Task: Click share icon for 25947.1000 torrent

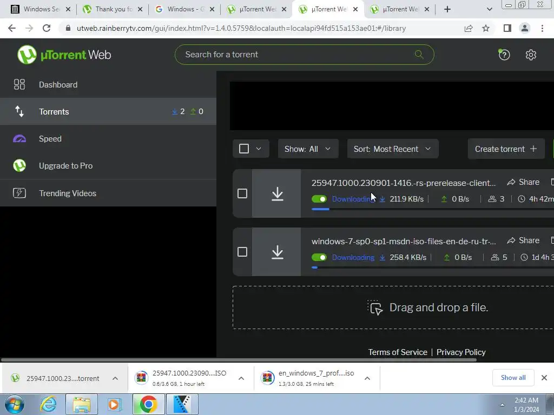Action: tap(511, 182)
